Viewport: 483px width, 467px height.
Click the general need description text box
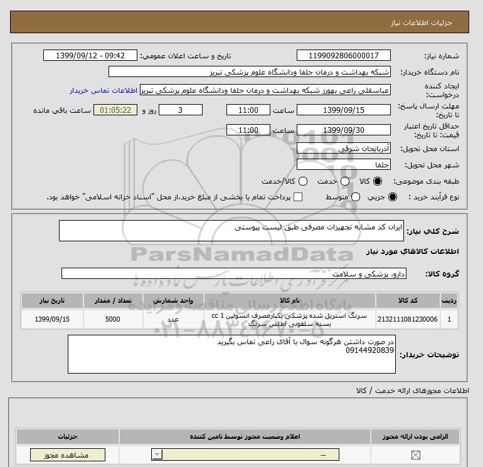231,231
